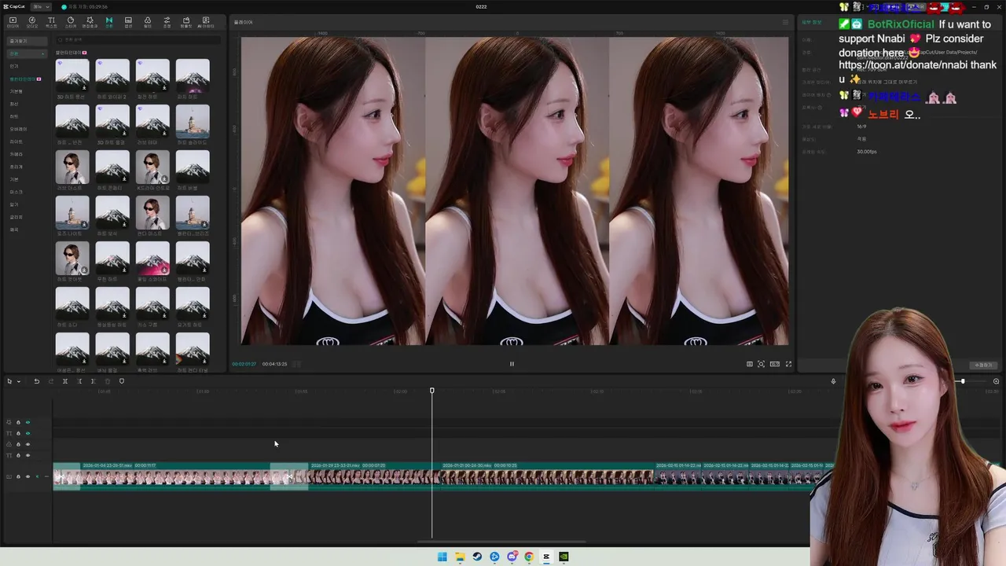Screen dimensions: 1006x566
Task: Select the 인기 (Popular) transition category
Action: point(14,66)
